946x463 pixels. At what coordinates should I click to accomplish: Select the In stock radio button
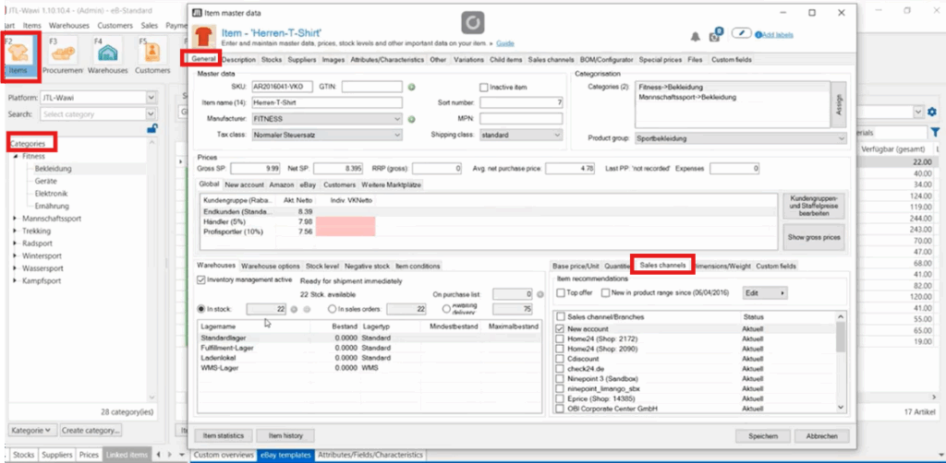[201, 309]
